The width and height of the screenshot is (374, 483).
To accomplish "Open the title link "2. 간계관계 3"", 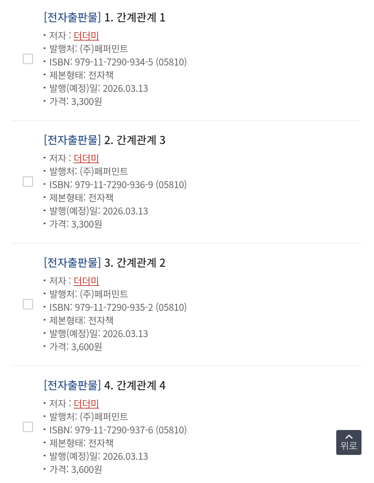I will coord(134,140).
